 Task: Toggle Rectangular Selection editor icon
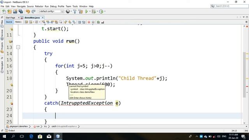[x=61, y=22]
